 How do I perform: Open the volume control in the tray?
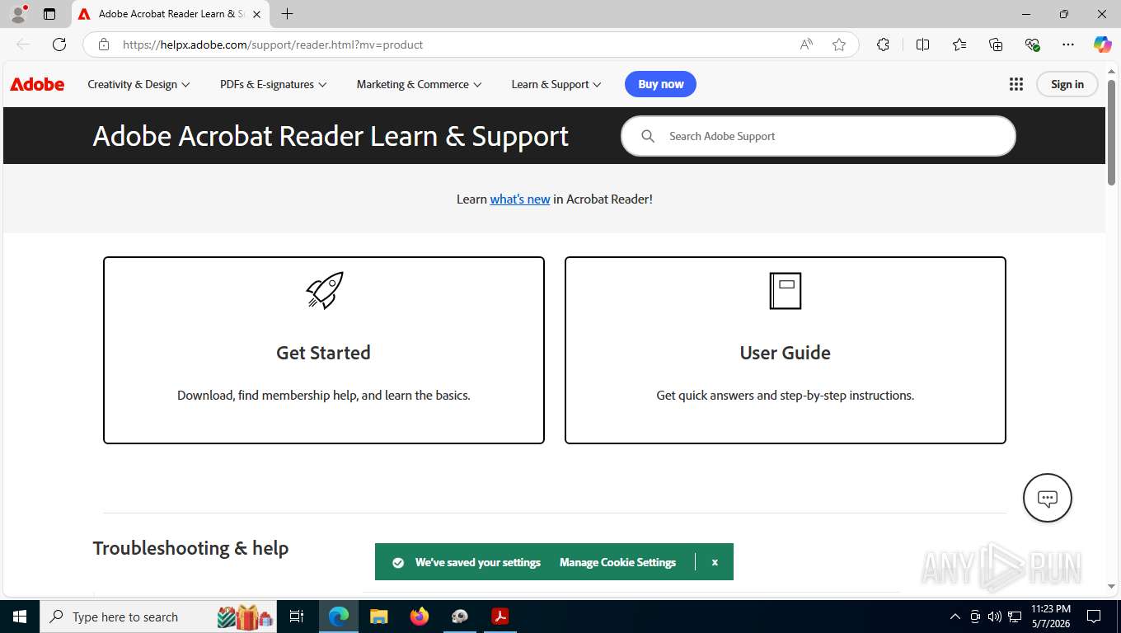pyautogui.click(x=994, y=617)
